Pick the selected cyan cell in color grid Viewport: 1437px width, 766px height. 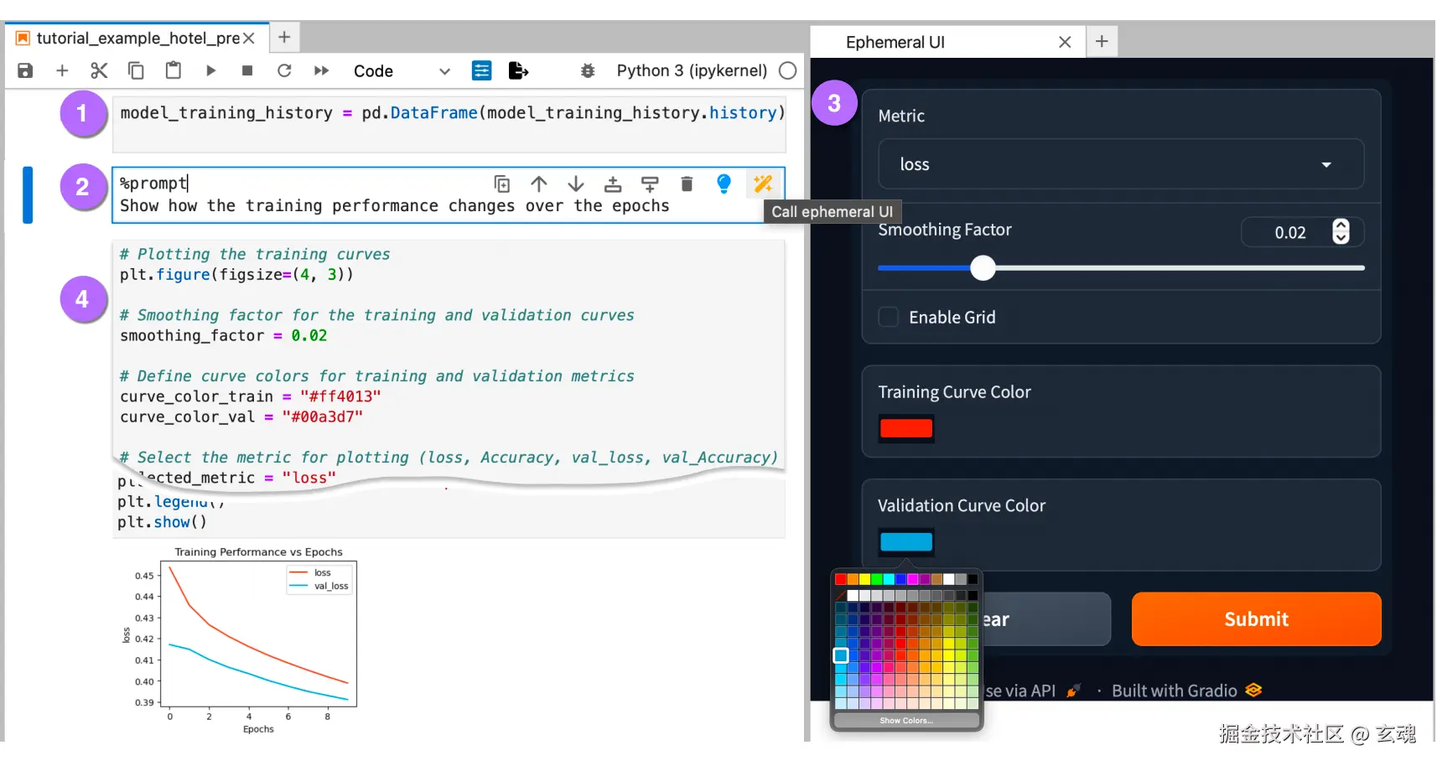841,655
